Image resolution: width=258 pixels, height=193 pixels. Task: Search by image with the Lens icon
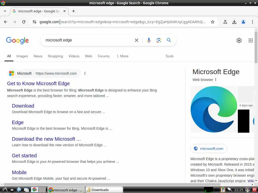click(x=159, y=40)
